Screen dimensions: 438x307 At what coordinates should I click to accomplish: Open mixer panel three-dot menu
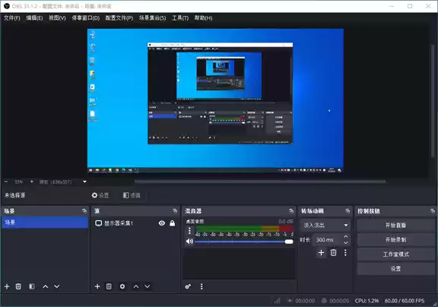[202, 286]
